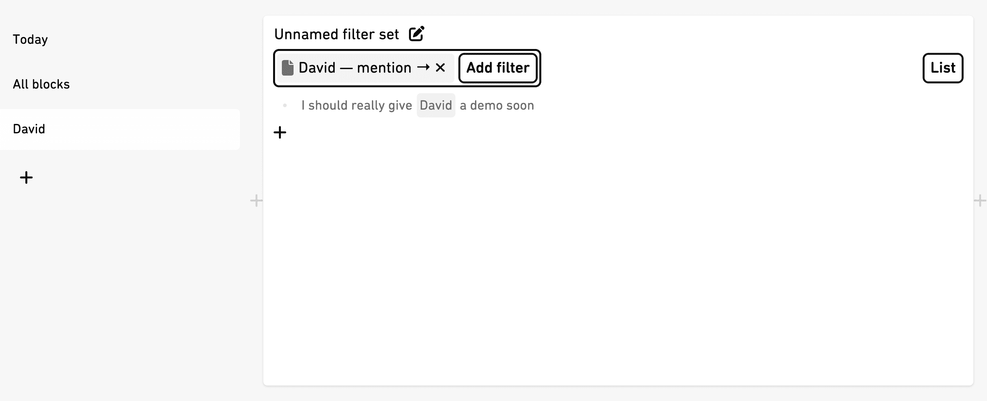Screen dimensions: 987x401
Task: Click the document icon in David filter
Action: pyautogui.click(x=288, y=68)
